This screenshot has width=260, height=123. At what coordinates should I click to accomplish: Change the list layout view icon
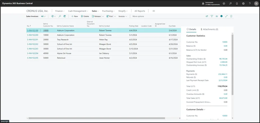[x=216, y=16]
